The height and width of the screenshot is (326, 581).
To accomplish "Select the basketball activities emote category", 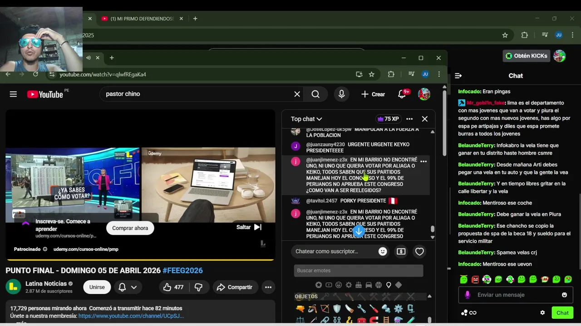I will coord(379,285).
